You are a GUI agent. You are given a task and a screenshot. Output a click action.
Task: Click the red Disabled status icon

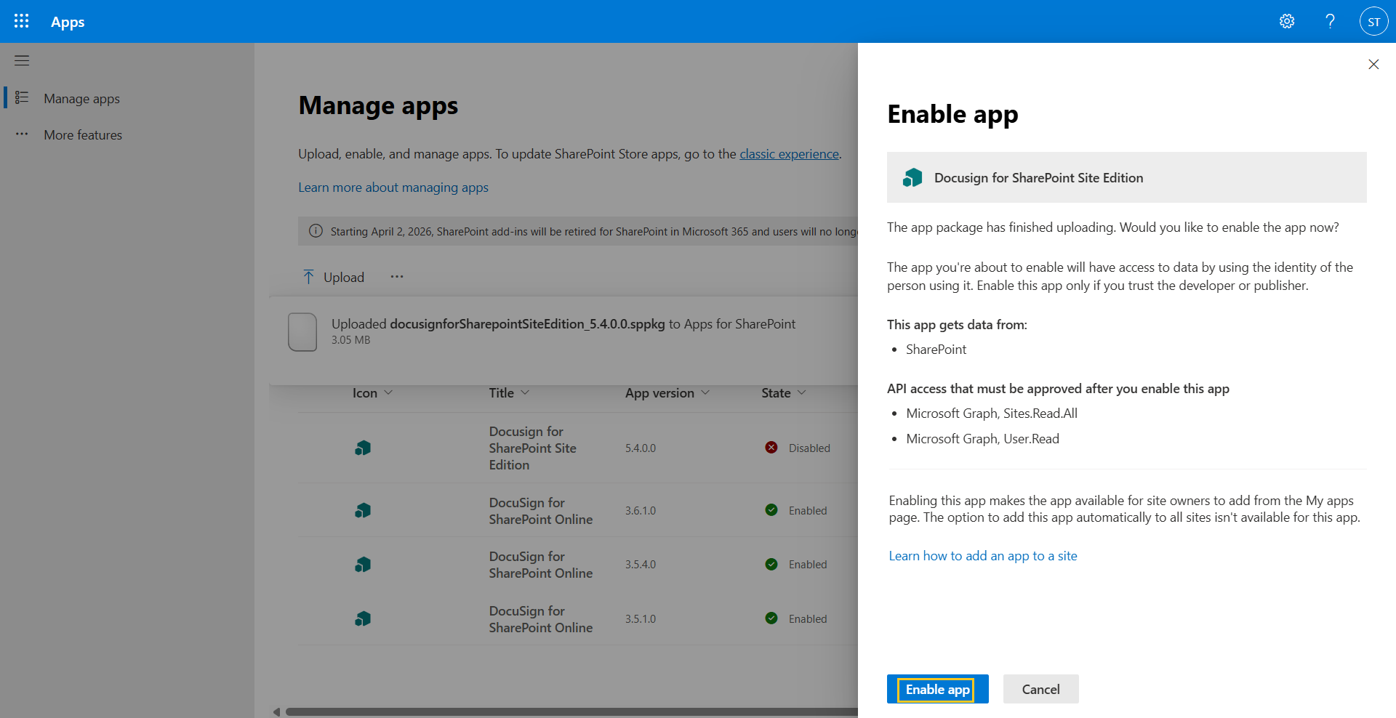click(x=771, y=448)
